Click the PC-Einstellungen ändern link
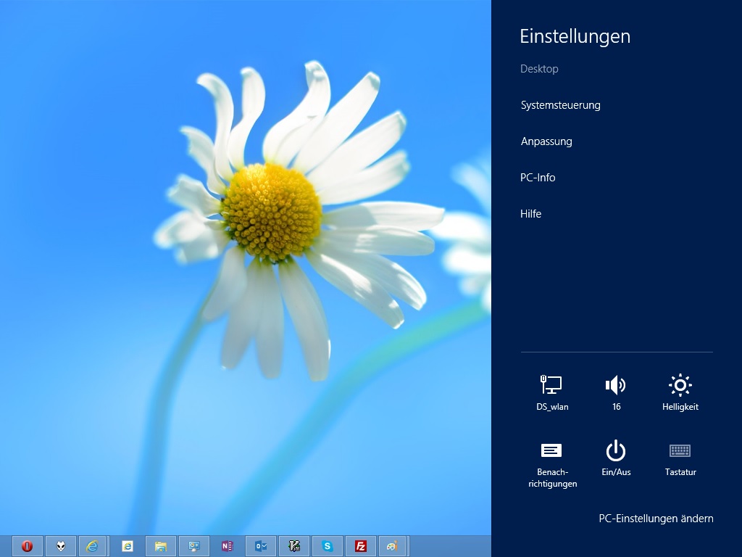Viewport: 742px width, 557px height. (655, 519)
